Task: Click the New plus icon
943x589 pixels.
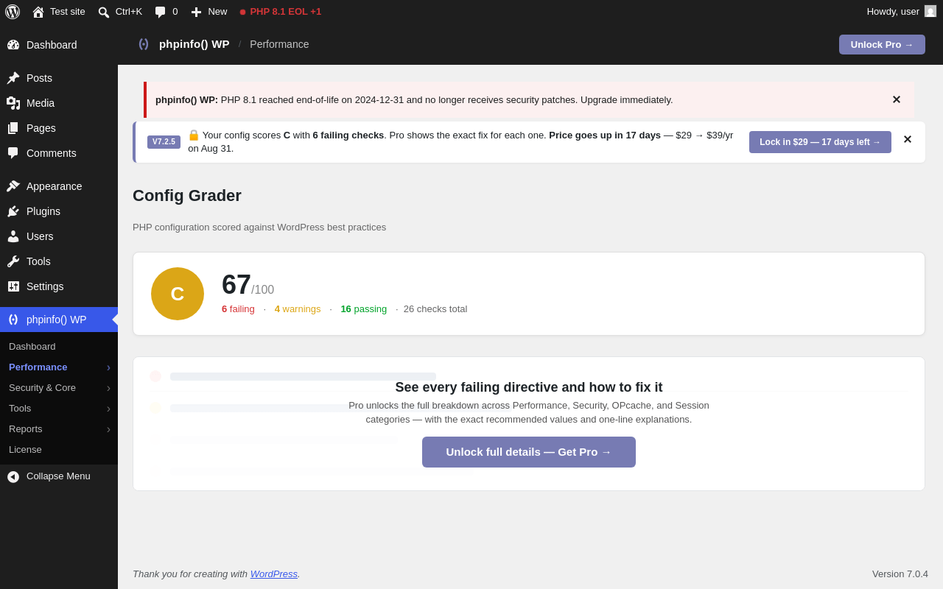Action: [x=196, y=12]
